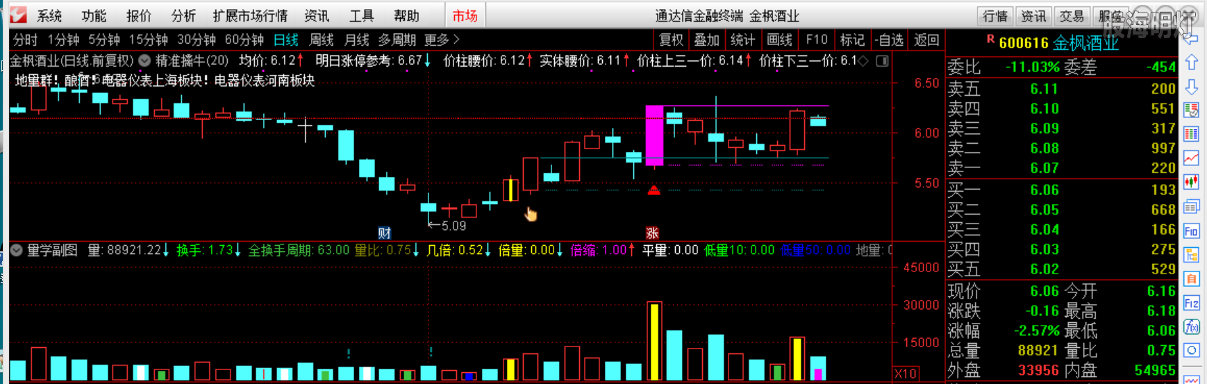Click the orange document sidebar icon
This screenshot has width=1207, height=384.
coord(1192,279)
